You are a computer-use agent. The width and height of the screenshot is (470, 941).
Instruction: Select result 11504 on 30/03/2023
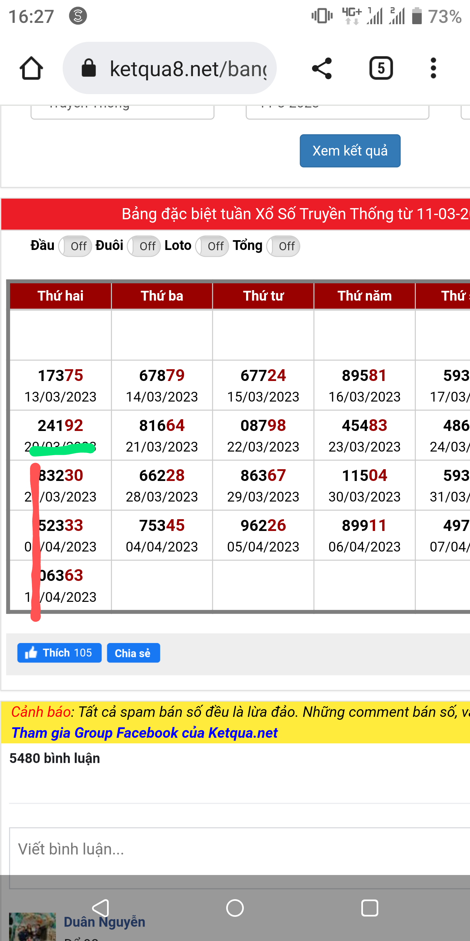tap(365, 476)
